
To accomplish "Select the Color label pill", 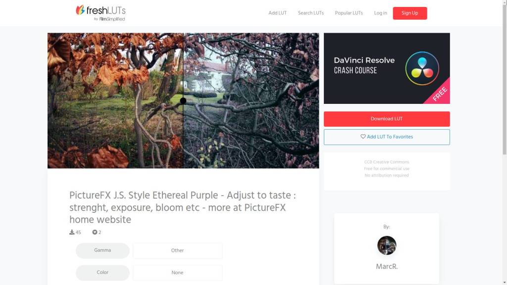I will click(x=102, y=273).
